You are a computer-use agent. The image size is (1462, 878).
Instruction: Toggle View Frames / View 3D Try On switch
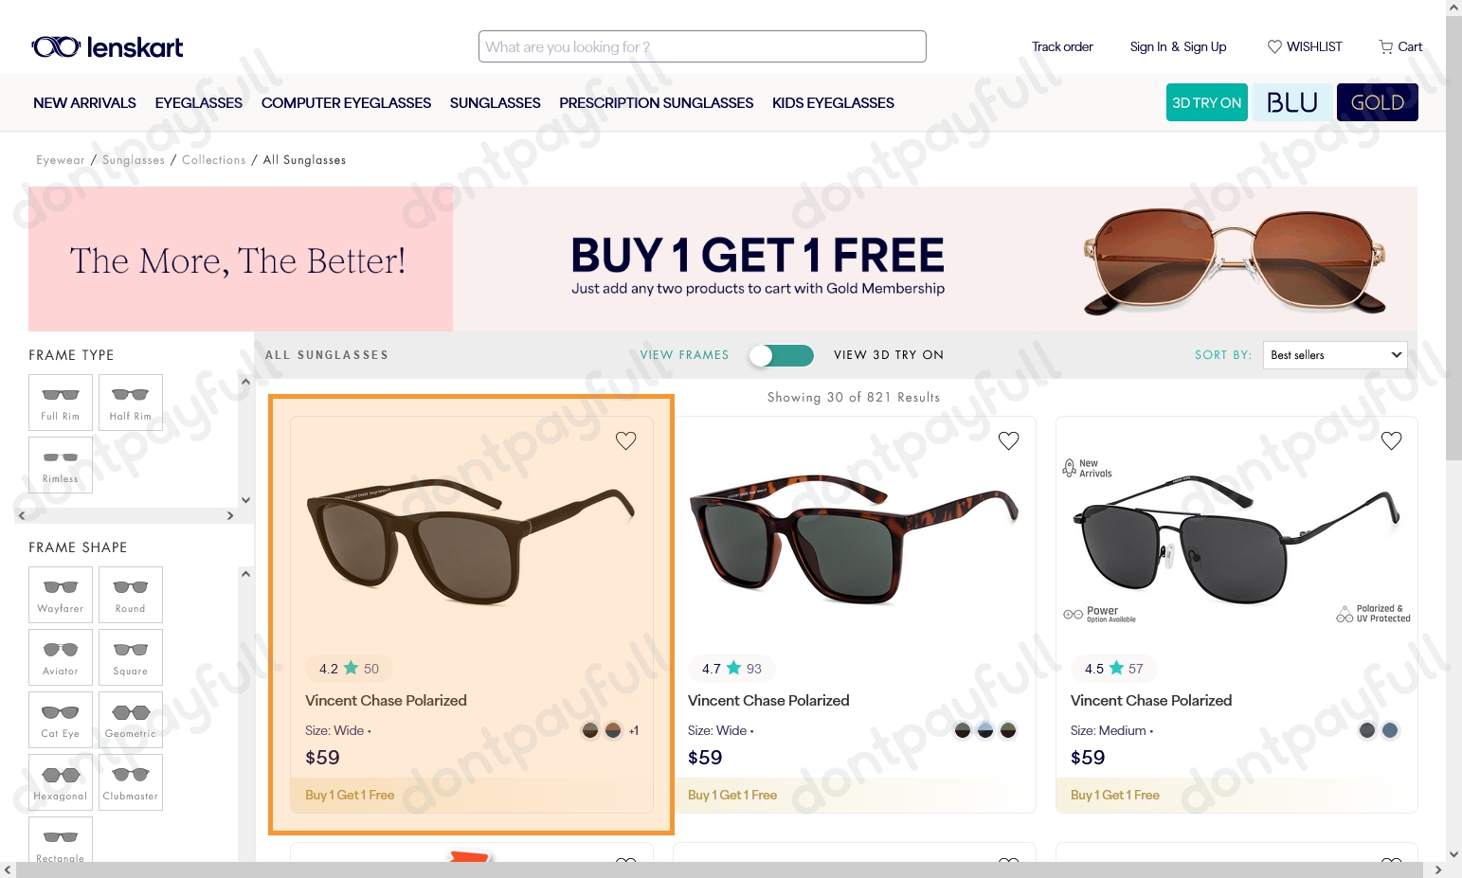pos(781,355)
